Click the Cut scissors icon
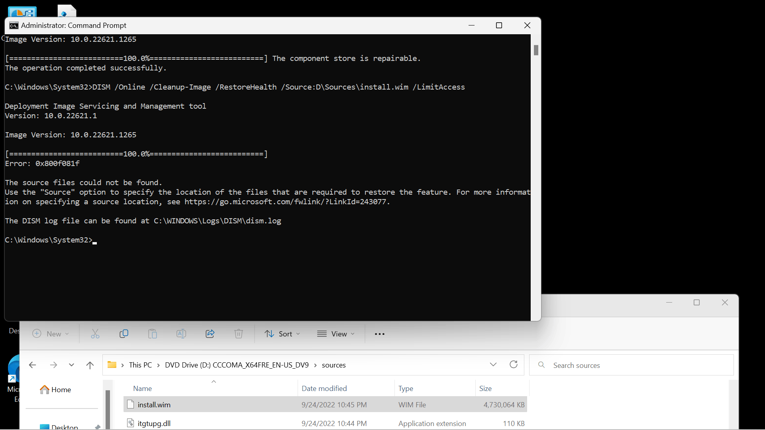This screenshot has width=765, height=430. (95, 334)
